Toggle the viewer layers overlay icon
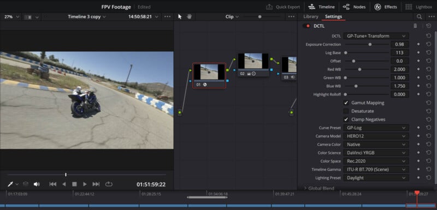 pos(25,184)
